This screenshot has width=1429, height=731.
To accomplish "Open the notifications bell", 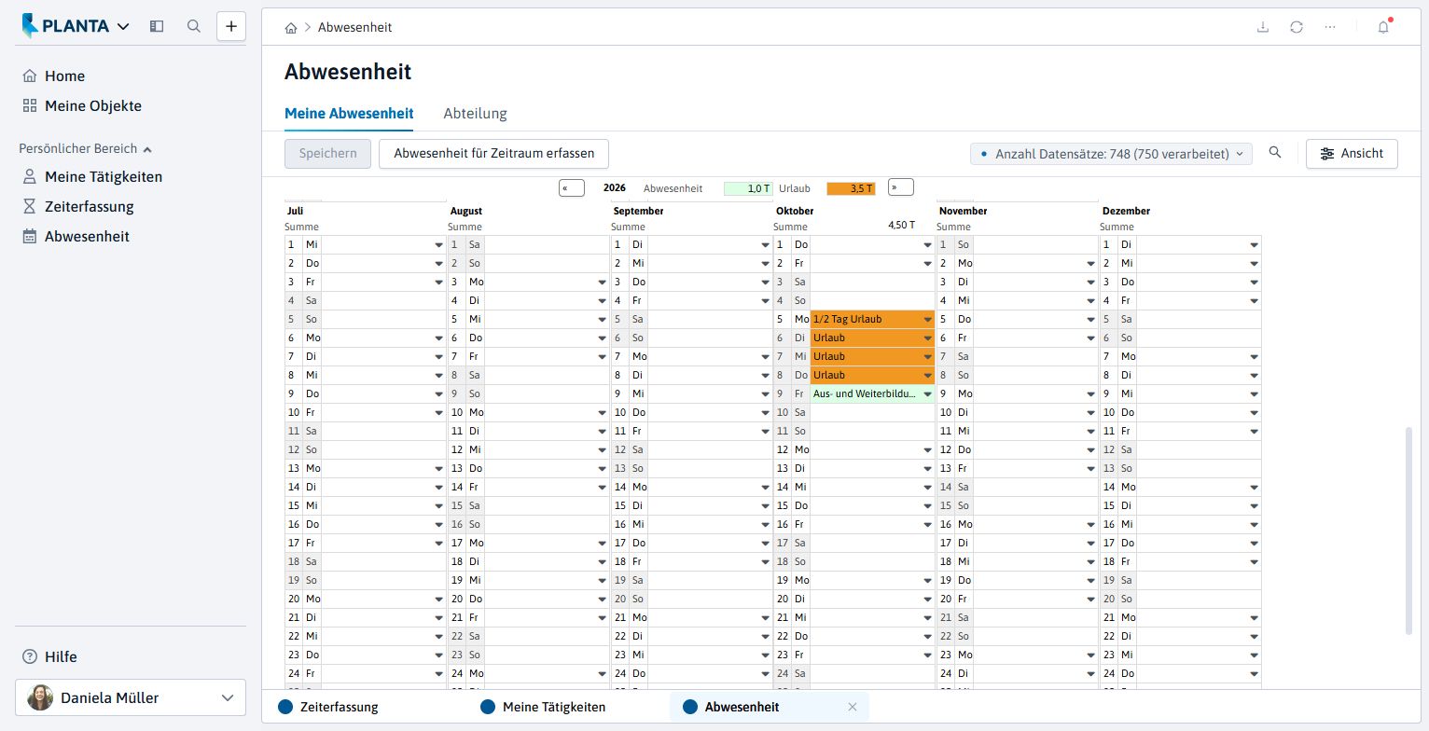I will coord(1383,27).
